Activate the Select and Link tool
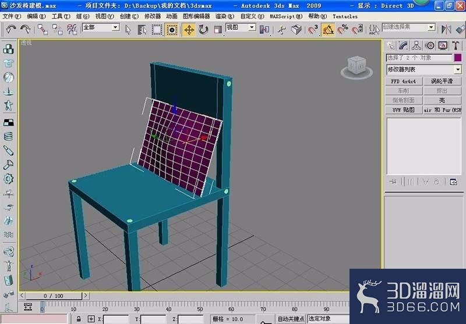Viewport: 466px width, 324px height. 43,29
